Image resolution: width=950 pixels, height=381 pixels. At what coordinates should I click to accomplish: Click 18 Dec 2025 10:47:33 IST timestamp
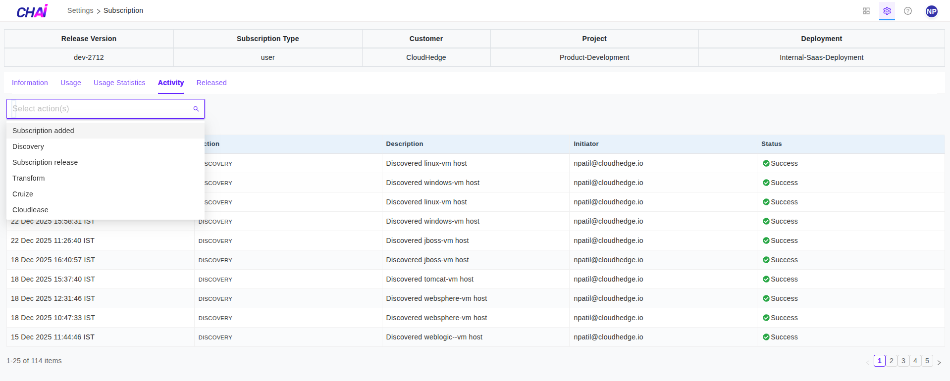pos(53,318)
